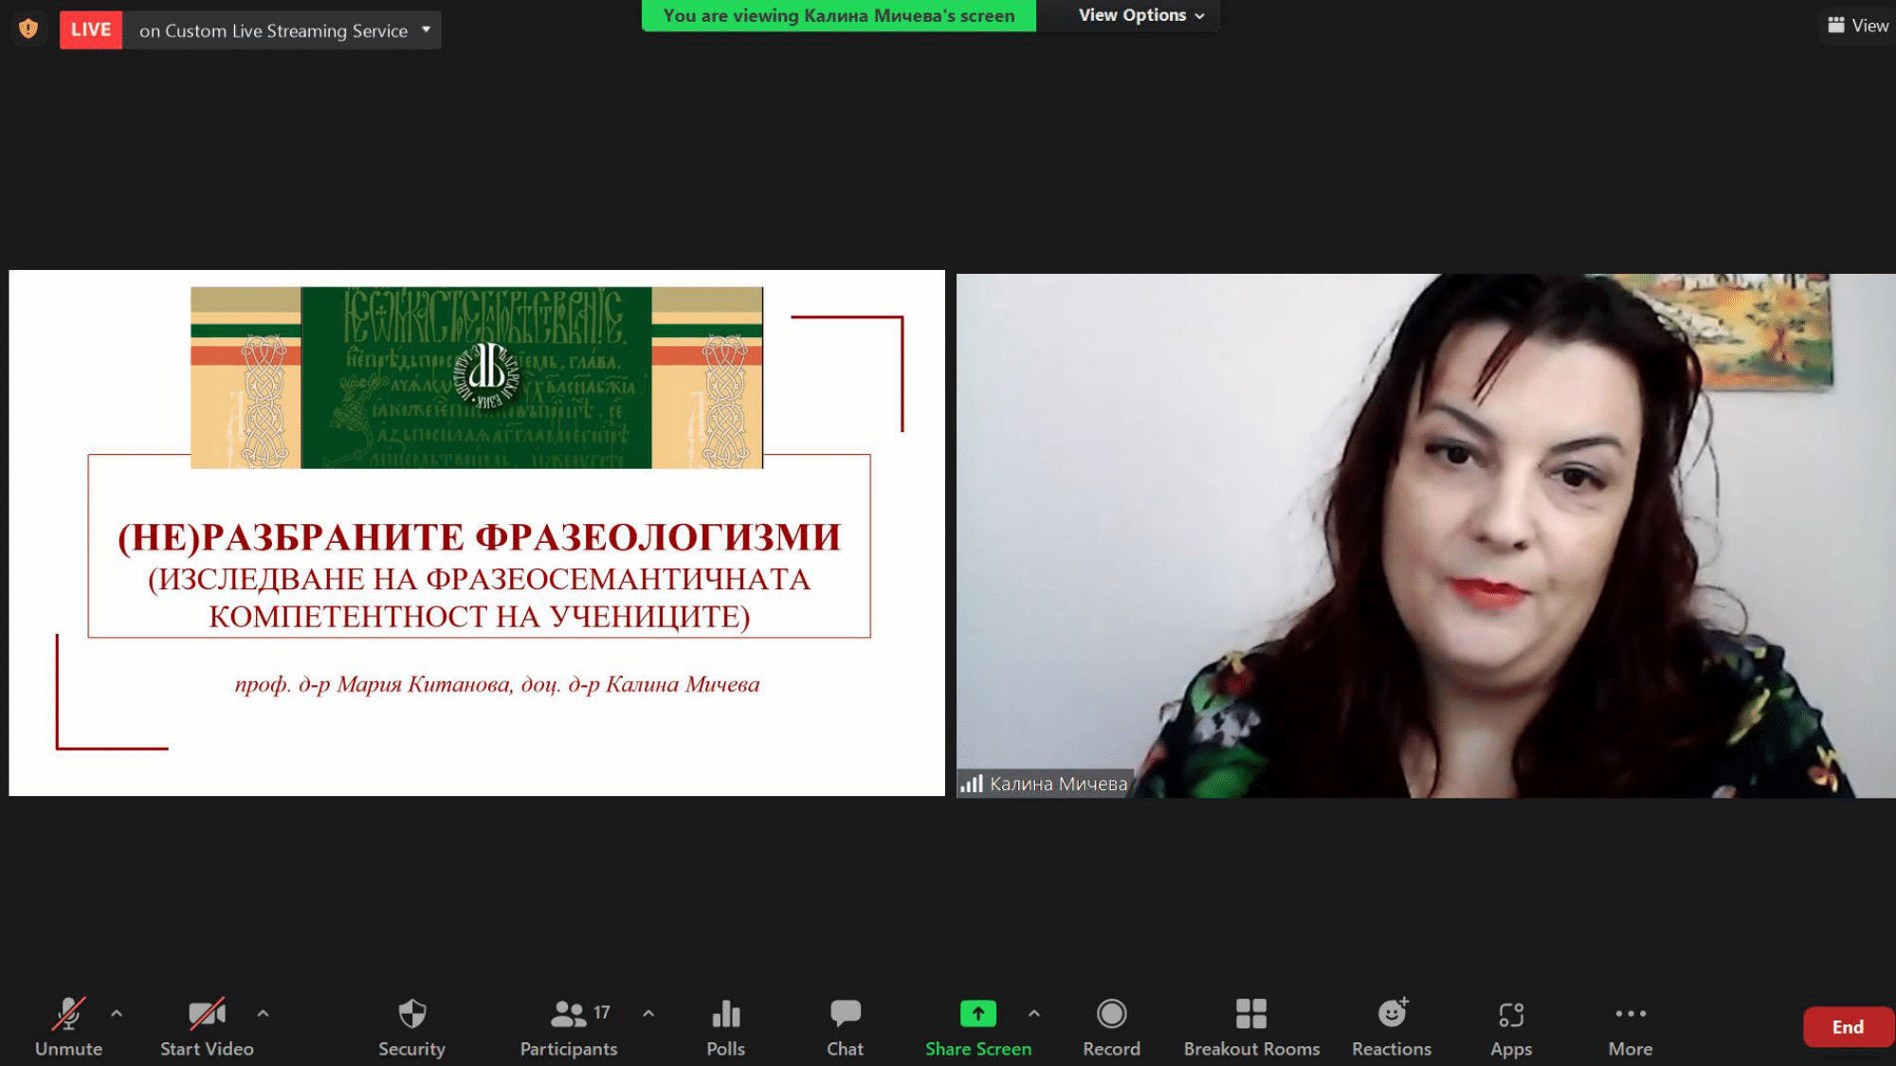Open the More menu

pos(1630,1025)
